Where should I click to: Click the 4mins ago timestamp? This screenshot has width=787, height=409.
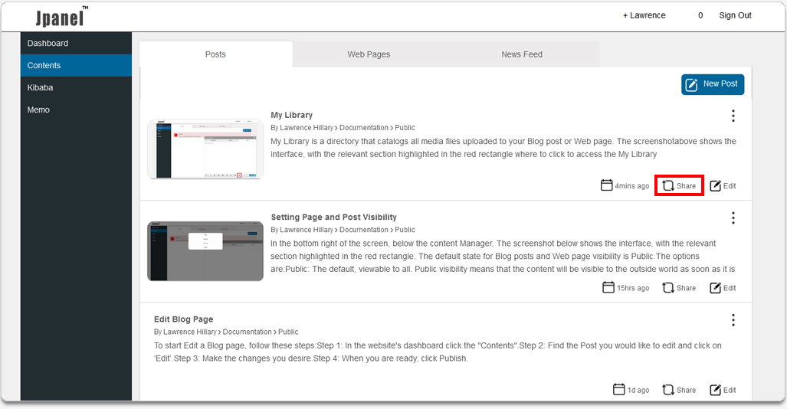pos(632,185)
